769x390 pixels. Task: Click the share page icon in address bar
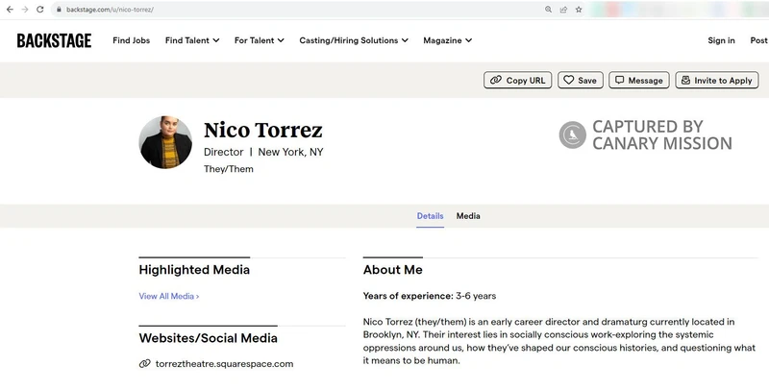(x=563, y=10)
